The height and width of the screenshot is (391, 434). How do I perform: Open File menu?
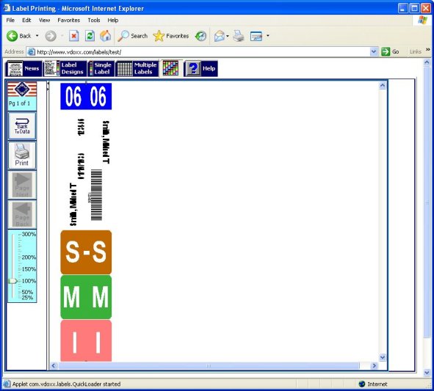[10, 21]
